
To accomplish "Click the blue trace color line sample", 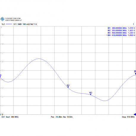I will 9,24.
